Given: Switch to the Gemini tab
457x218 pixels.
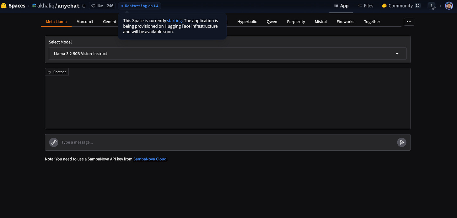Looking at the screenshot, I should (109, 22).
